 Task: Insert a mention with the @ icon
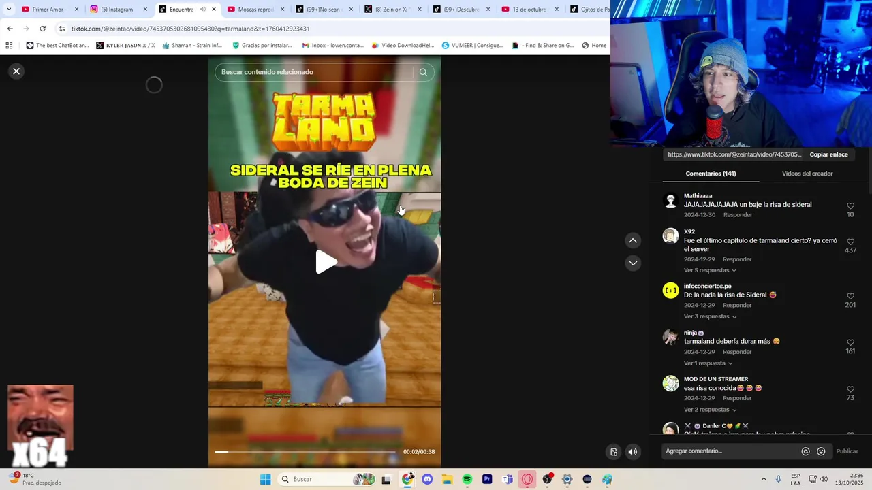[805, 451]
